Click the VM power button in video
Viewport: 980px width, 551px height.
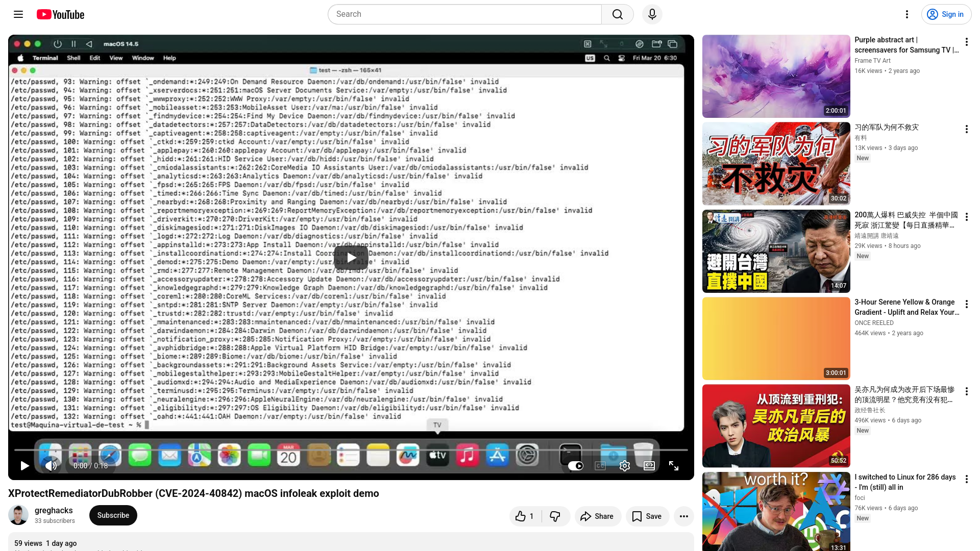click(58, 44)
